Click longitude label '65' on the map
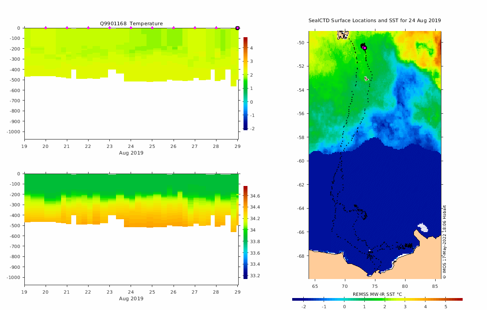Screen dimensions: 487x310 coord(315,287)
